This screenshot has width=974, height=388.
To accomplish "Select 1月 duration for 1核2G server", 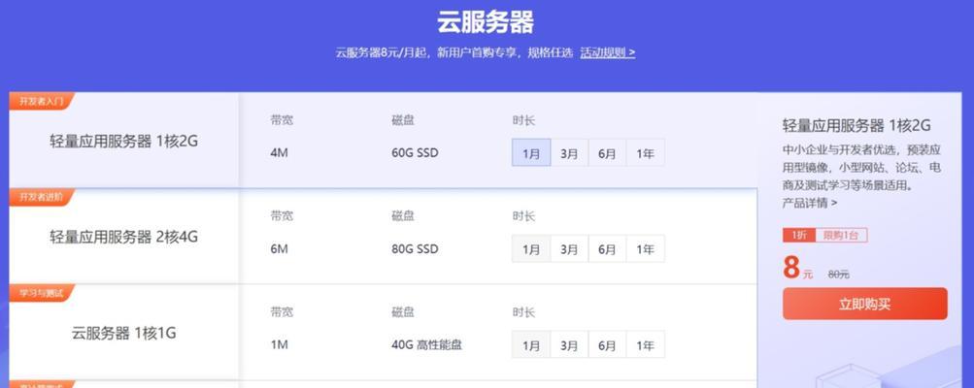I will point(531,152).
